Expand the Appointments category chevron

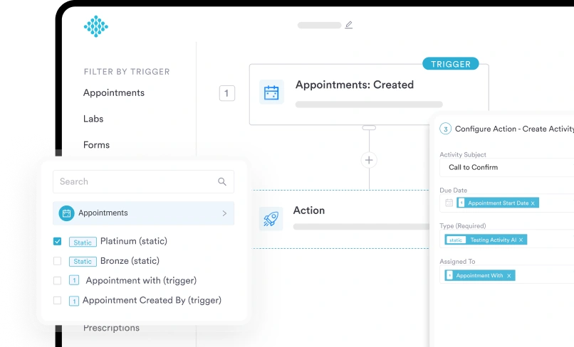coord(224,213)
